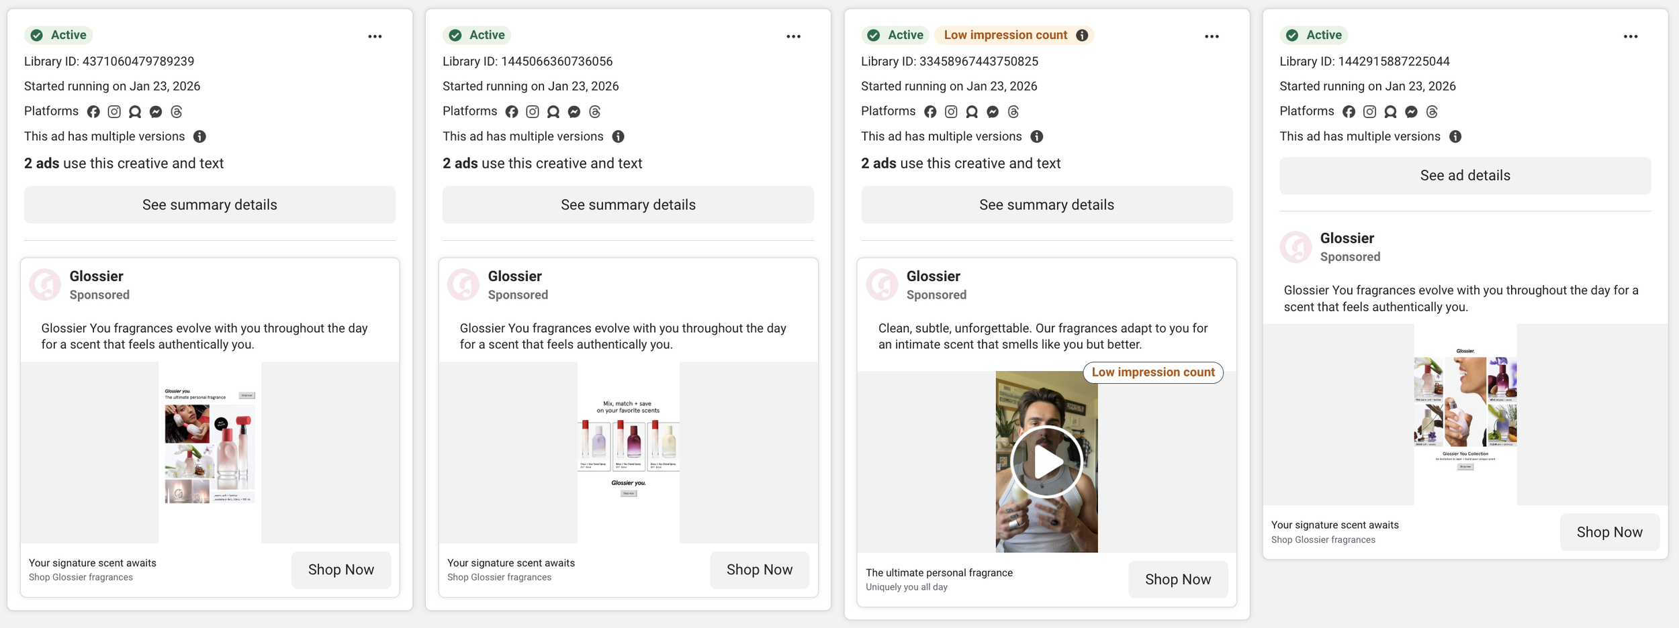Click Glossier profile avatar in video ad
Screen dimensions: 1679x628
(x=882, y=285)
